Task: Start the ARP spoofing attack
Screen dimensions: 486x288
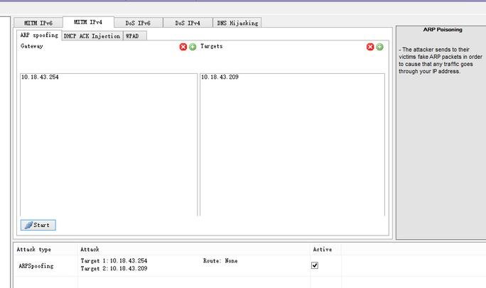Action: (x=38, y=225)
